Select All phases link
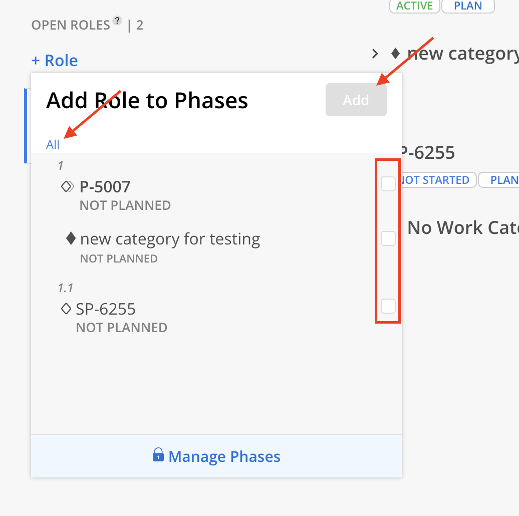Viewport: 519px width, 516px height. click(x=53, y=145)
